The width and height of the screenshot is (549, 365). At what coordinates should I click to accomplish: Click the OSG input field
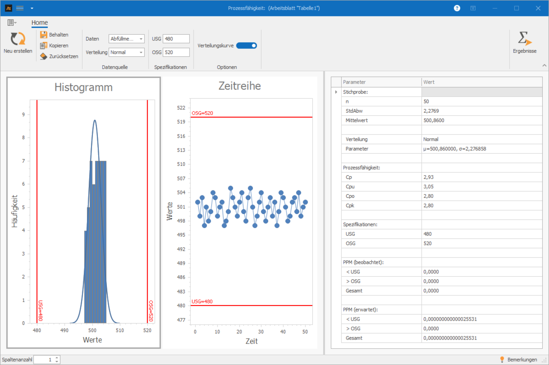point(176,52)
